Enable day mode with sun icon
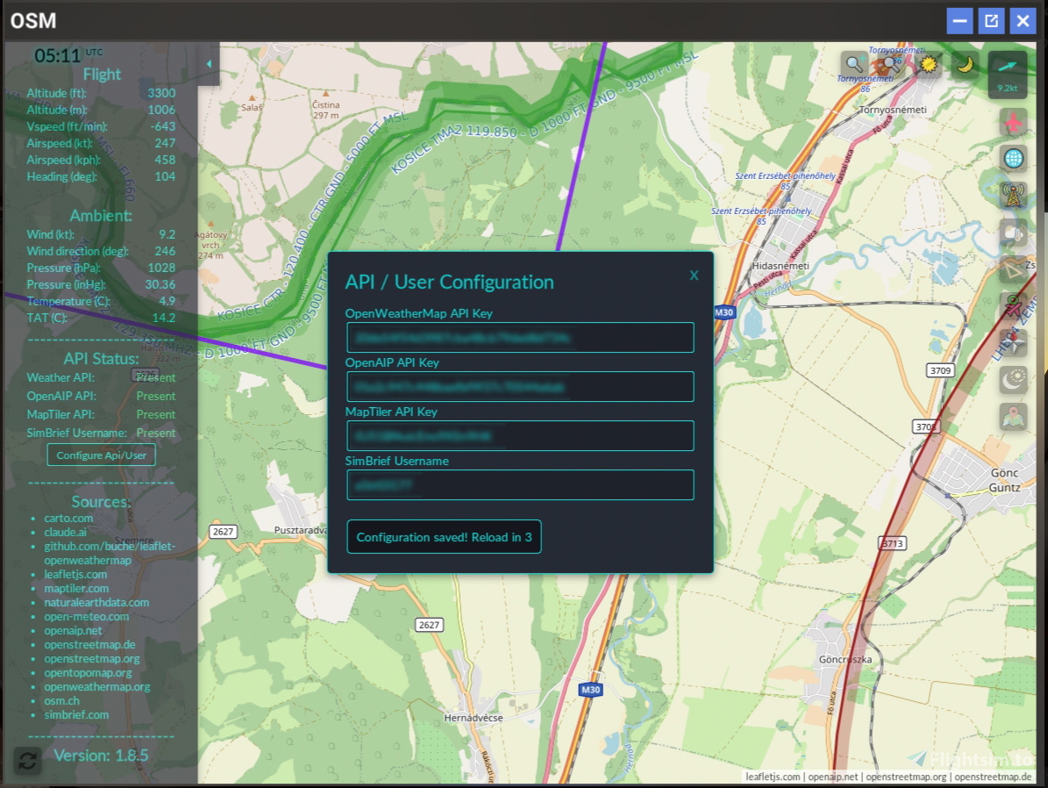The height and width of the screenshot is (788, 1048). click(x=927, y=63)
